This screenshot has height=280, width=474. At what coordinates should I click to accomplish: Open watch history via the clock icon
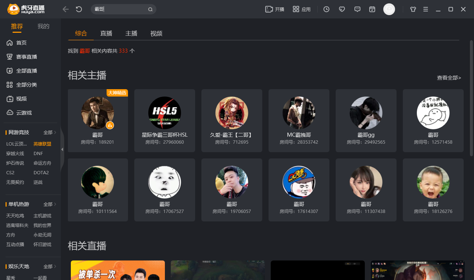(x=326, y=9)
